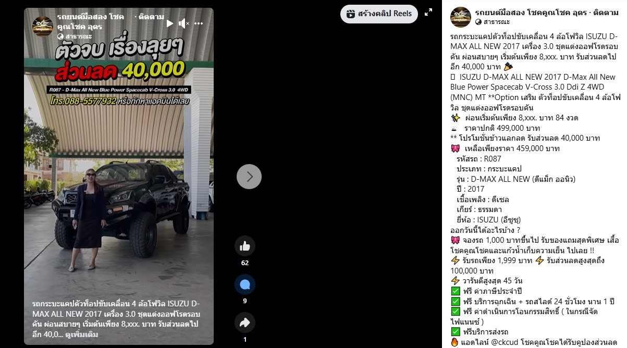Click สาธารณะ privacy icon on video overlay
627x348 pixels.
tap(60, 36)
